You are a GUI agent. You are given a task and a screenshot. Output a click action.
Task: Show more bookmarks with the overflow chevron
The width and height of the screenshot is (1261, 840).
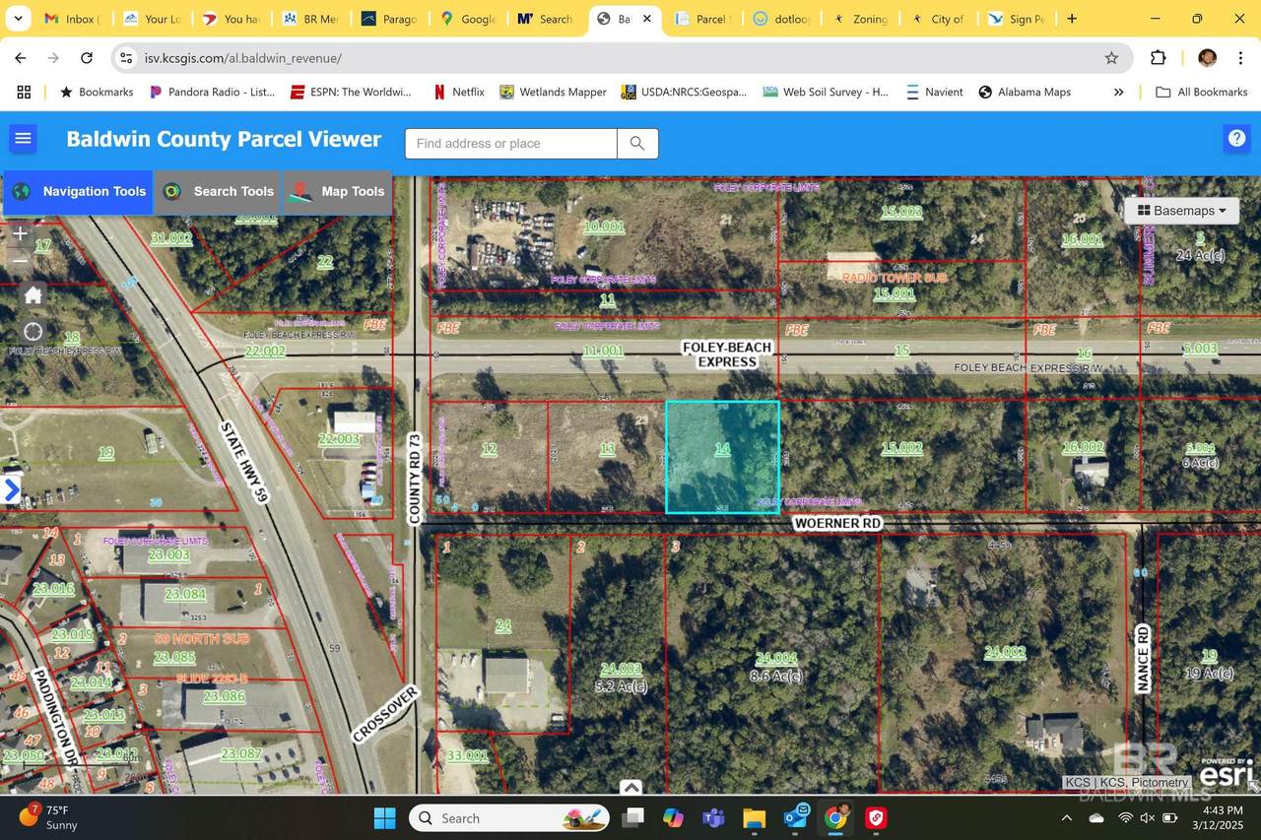coord(1118,92)
